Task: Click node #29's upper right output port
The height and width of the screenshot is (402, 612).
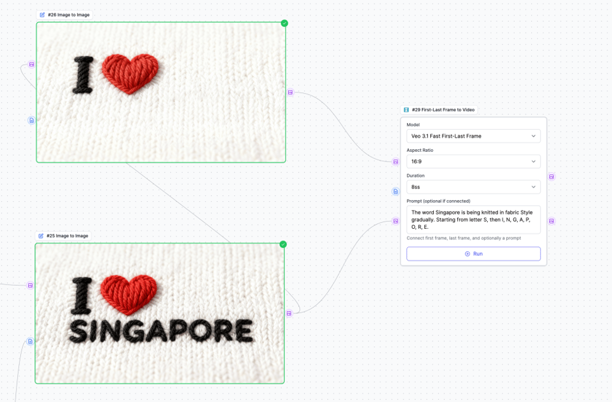Action: coord(551,177)
